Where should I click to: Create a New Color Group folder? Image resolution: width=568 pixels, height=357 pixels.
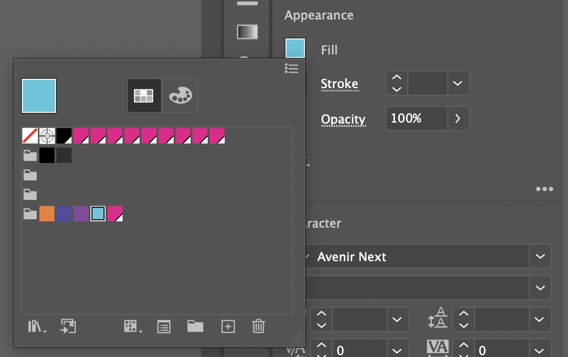click(x=195, y=326)
